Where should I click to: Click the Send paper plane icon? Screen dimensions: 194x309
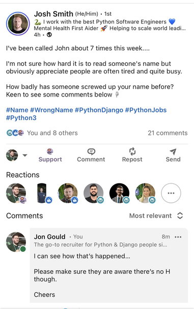click(173, 152)
